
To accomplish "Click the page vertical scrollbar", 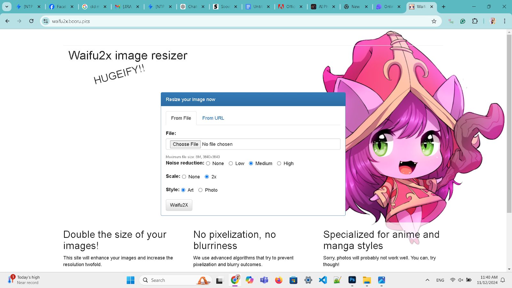I will coord(509,123).
